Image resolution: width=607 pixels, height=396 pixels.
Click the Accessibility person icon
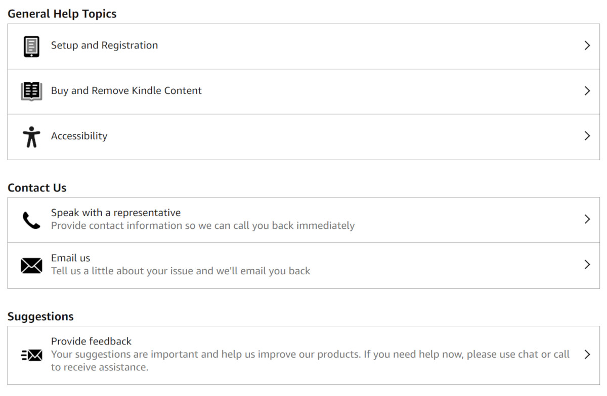pos(31,137)
